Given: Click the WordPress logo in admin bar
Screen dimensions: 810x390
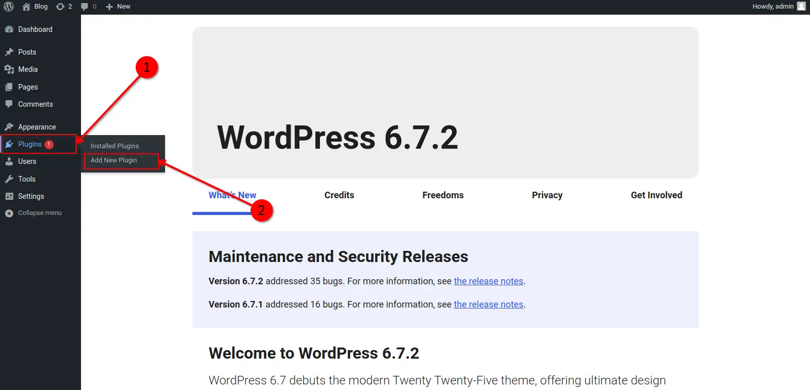Looking at the screenshot, I should point(9,7).
